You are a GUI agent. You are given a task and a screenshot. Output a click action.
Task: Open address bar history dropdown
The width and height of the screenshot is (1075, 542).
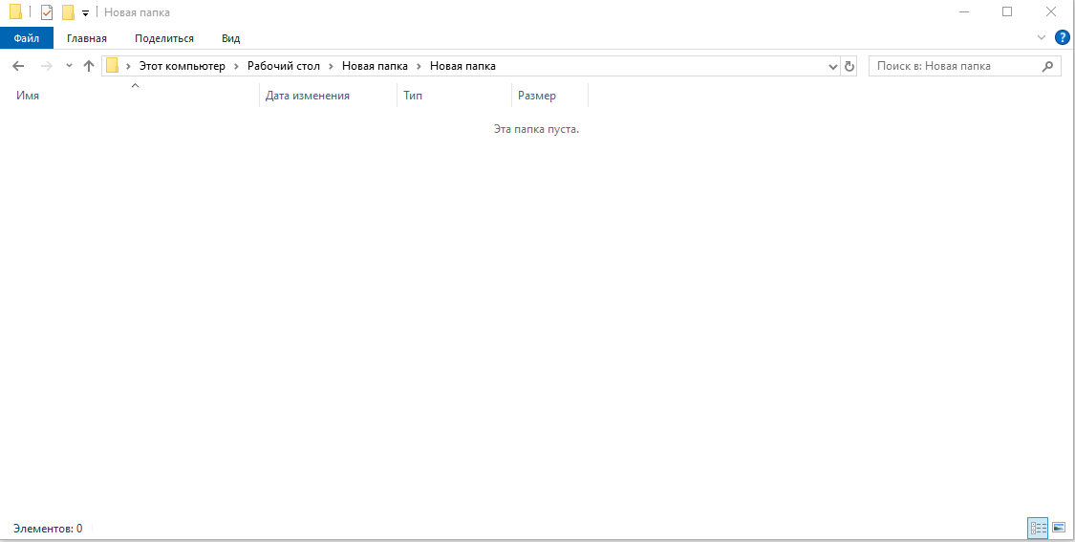(x=833, y=67)
